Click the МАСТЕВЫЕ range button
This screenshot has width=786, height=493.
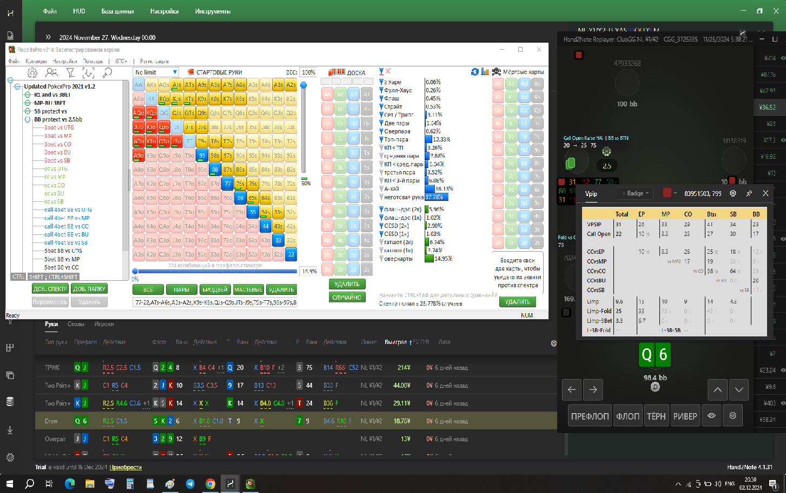248,289
